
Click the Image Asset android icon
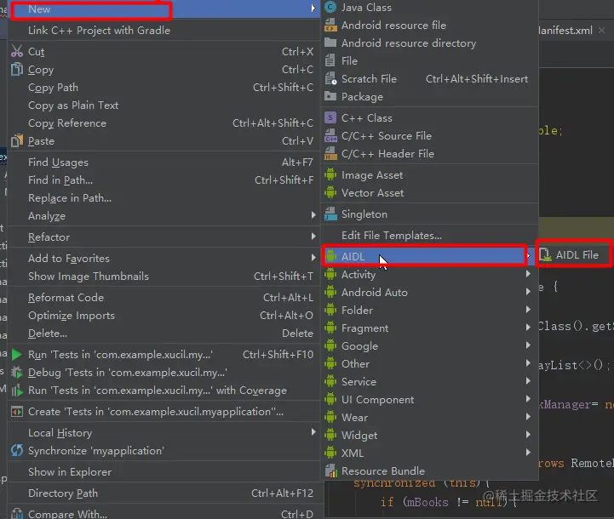(331, 174)
